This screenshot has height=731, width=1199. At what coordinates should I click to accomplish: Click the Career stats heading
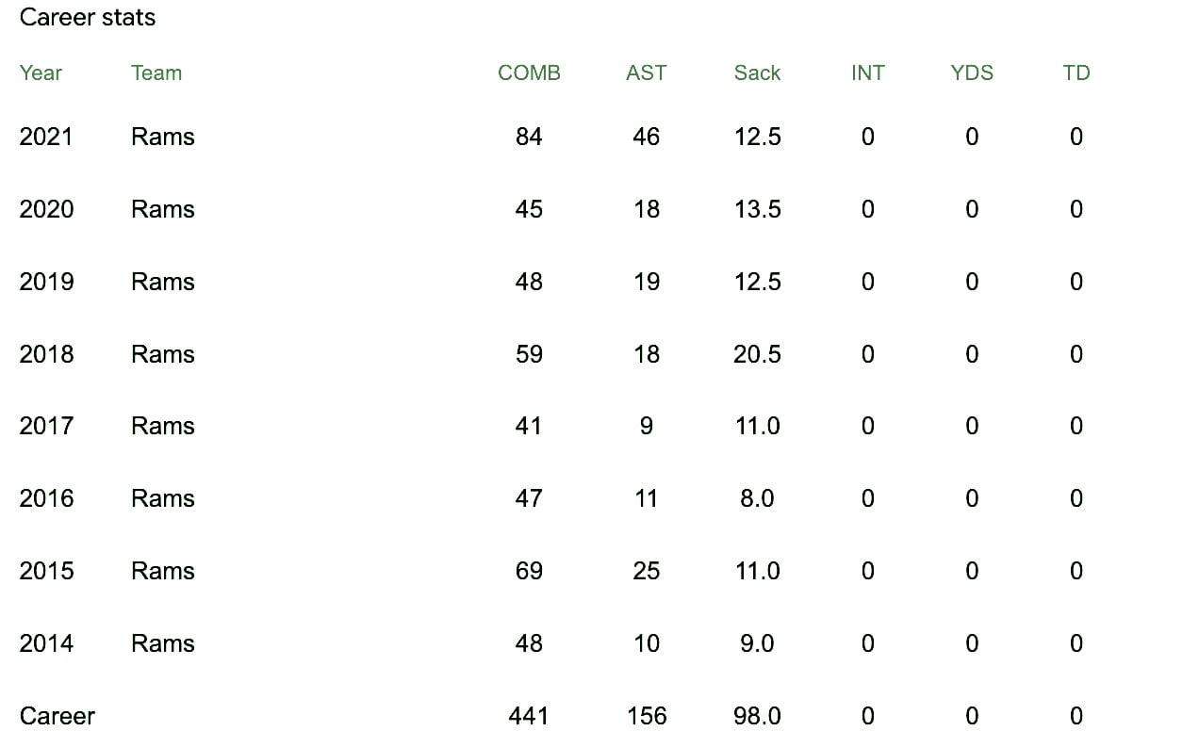coord(88,18)
